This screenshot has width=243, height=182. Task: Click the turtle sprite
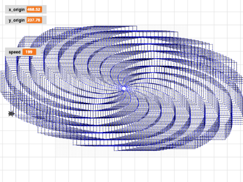point(11,114)
